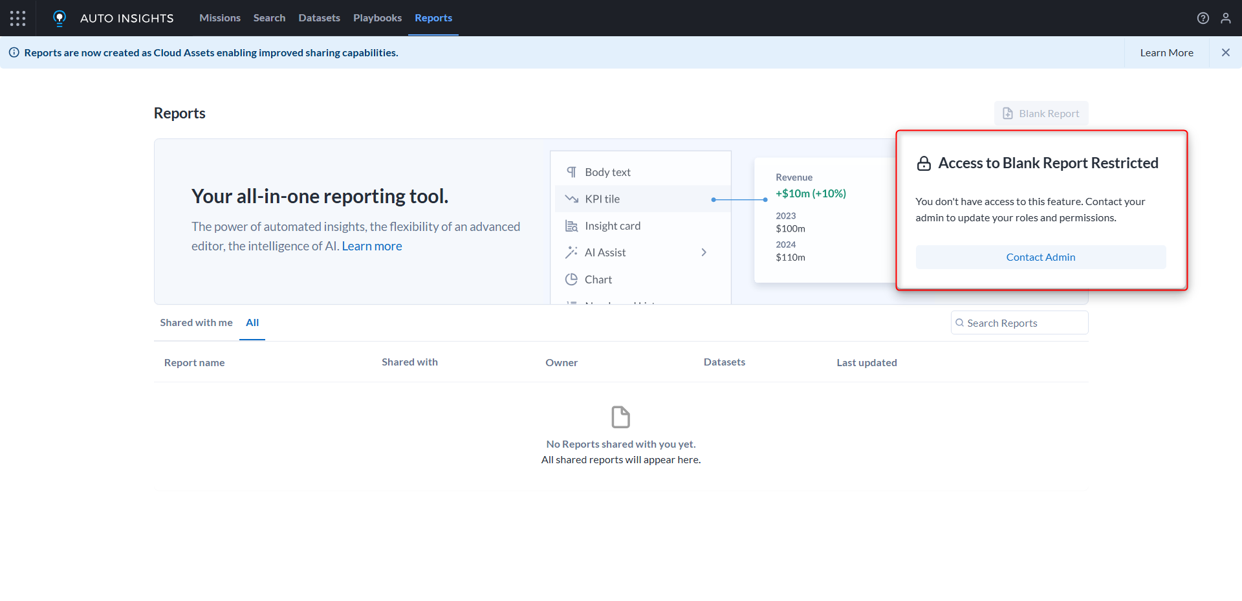Open the user profile icon
This screenshot has width=1242, height=601.
(1226, 18)
